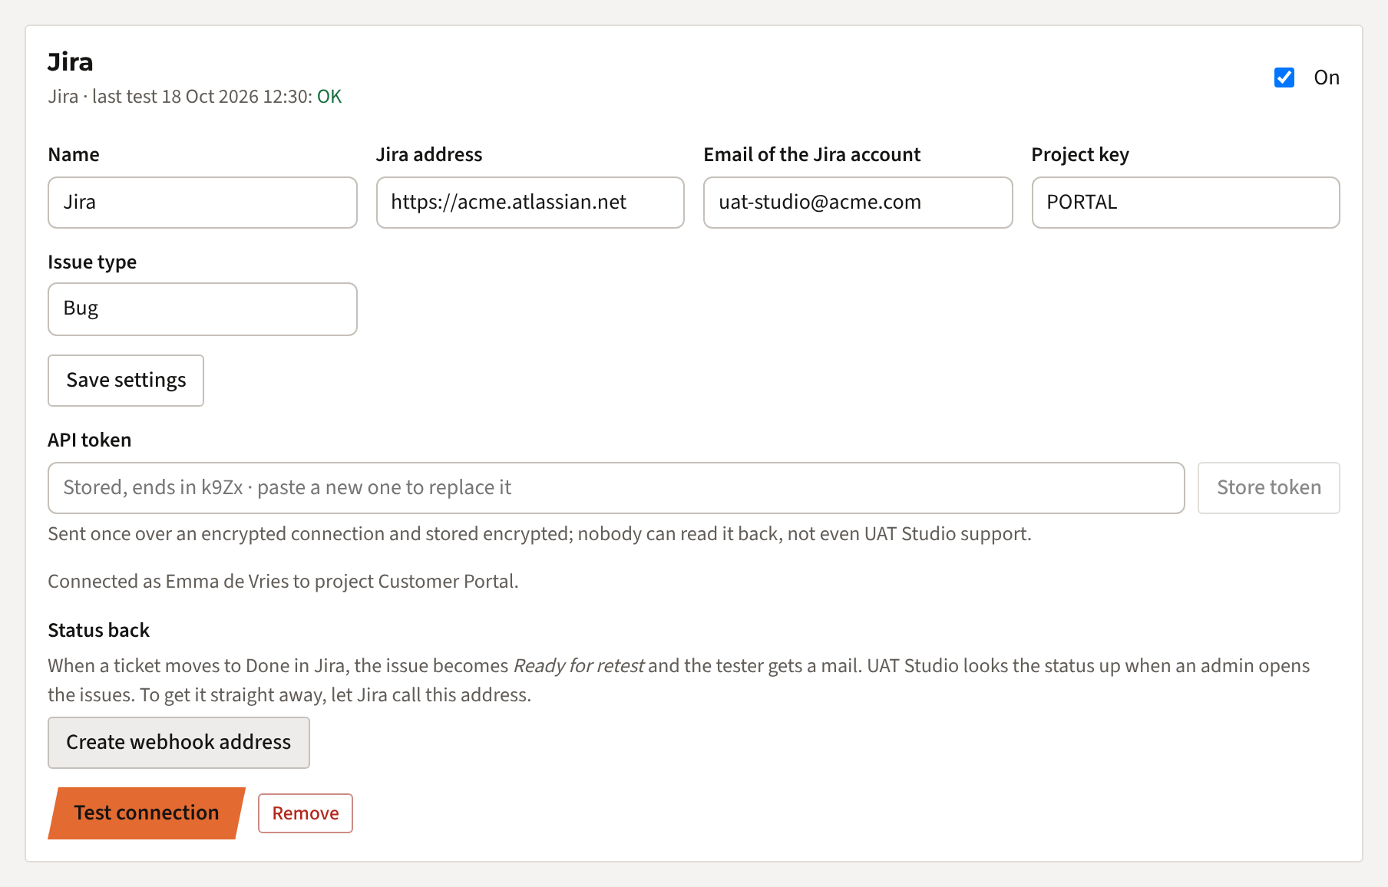Click the Store token button
1388x887 pixels.
(x=1269, y=488)
